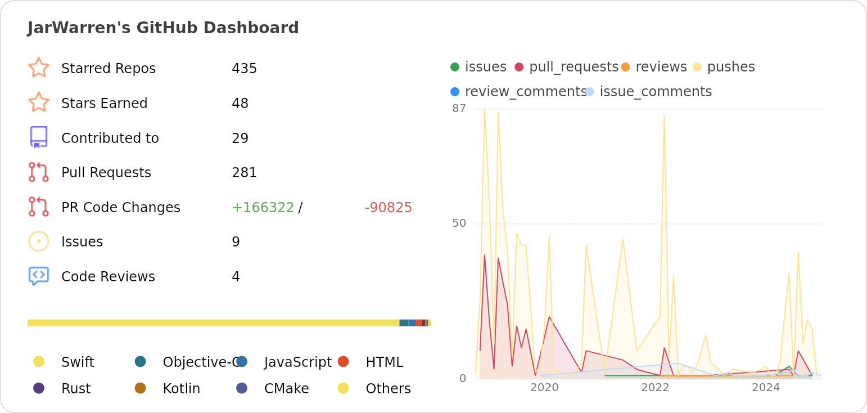Click the Objective-C language color dot
867x413 pixels.
pyautogui.click(x=141, y=361)
